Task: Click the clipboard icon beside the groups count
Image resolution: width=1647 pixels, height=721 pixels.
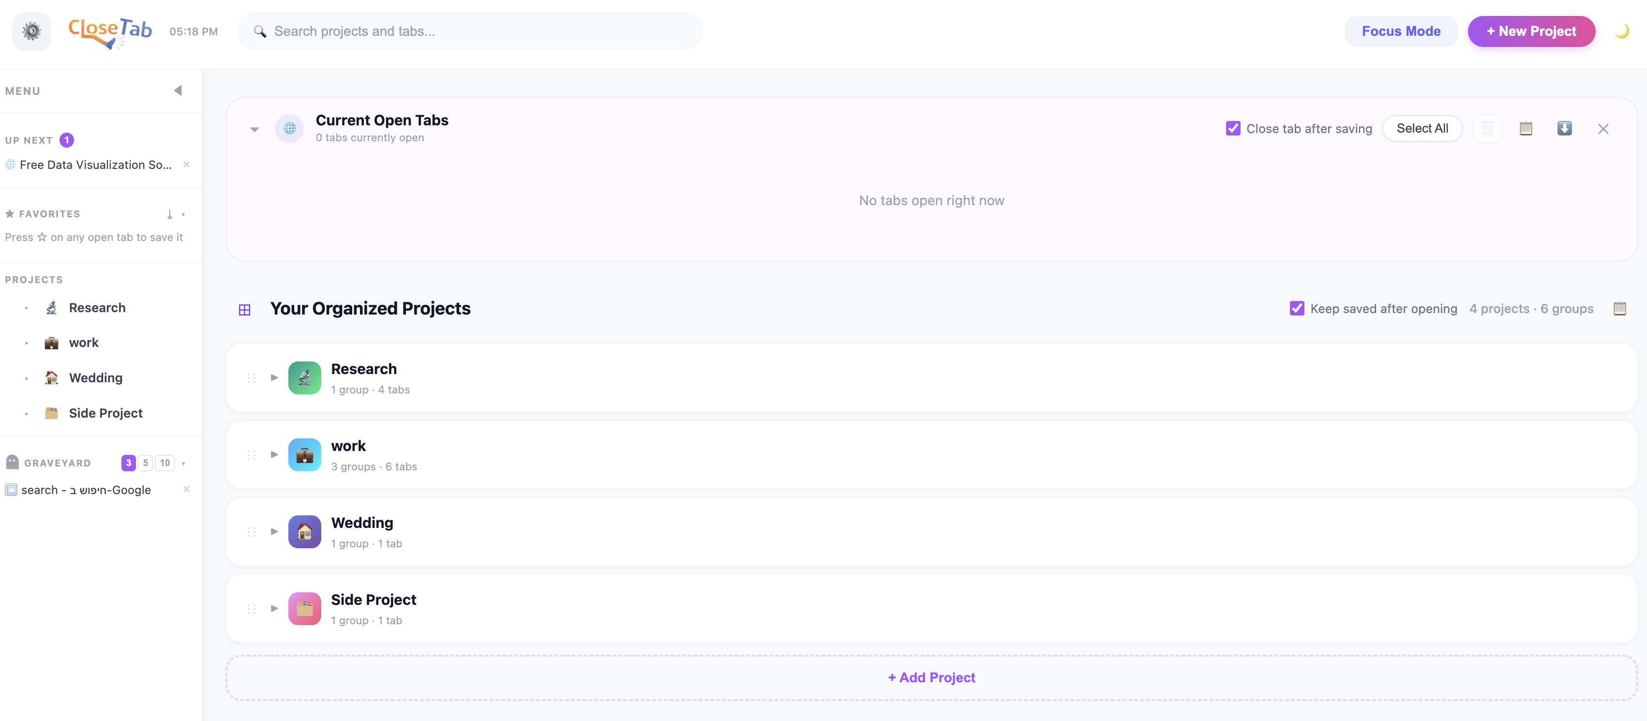Action: click(x=1619, y=308)
